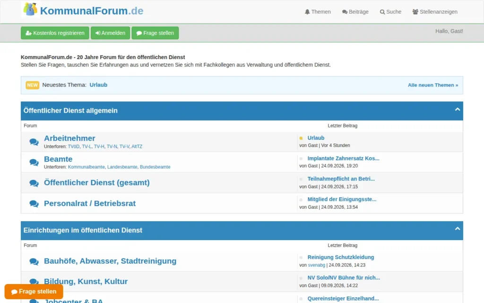484x303 pixels.
Task: Click the status dot beside Reinigung Schutzkleidung
Action: (301, 258)
